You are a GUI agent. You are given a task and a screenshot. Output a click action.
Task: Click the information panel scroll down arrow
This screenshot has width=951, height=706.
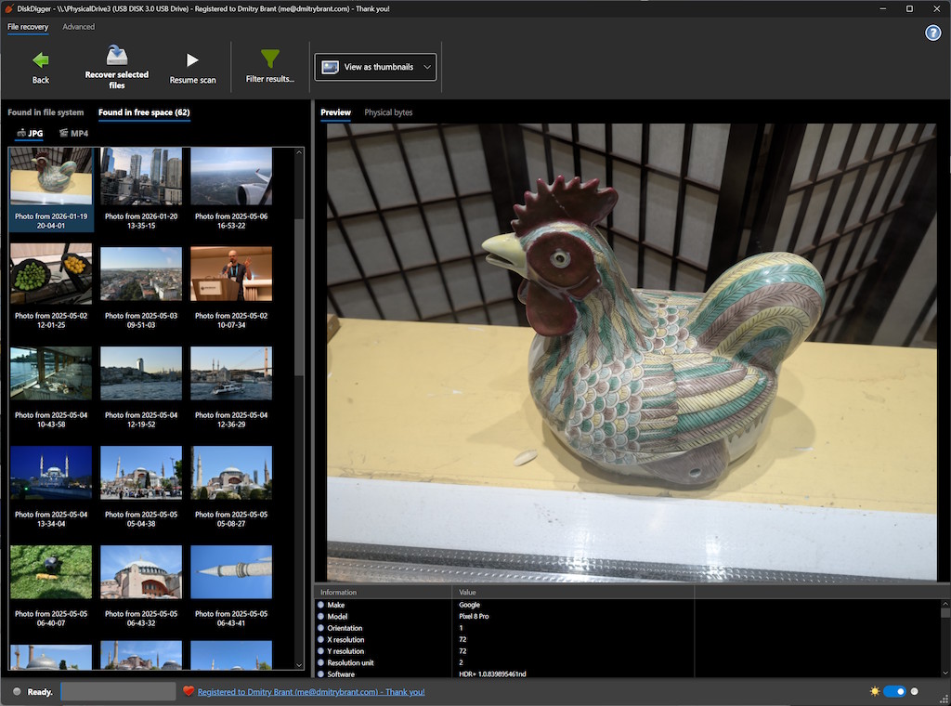[x=945, y=672]
